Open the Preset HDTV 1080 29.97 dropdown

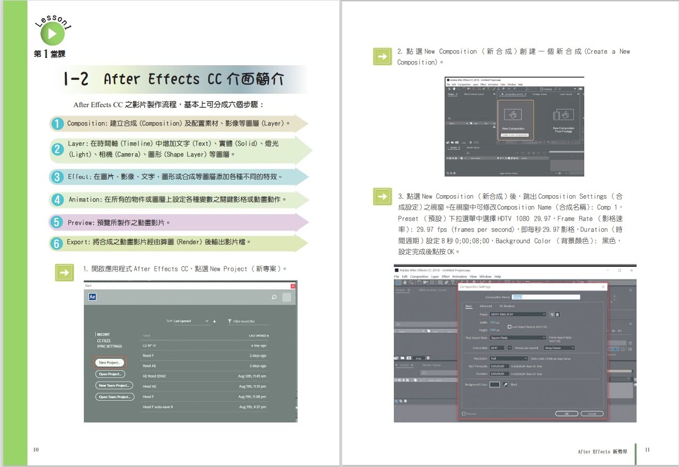pyautogui.click(x=518, y=314)
